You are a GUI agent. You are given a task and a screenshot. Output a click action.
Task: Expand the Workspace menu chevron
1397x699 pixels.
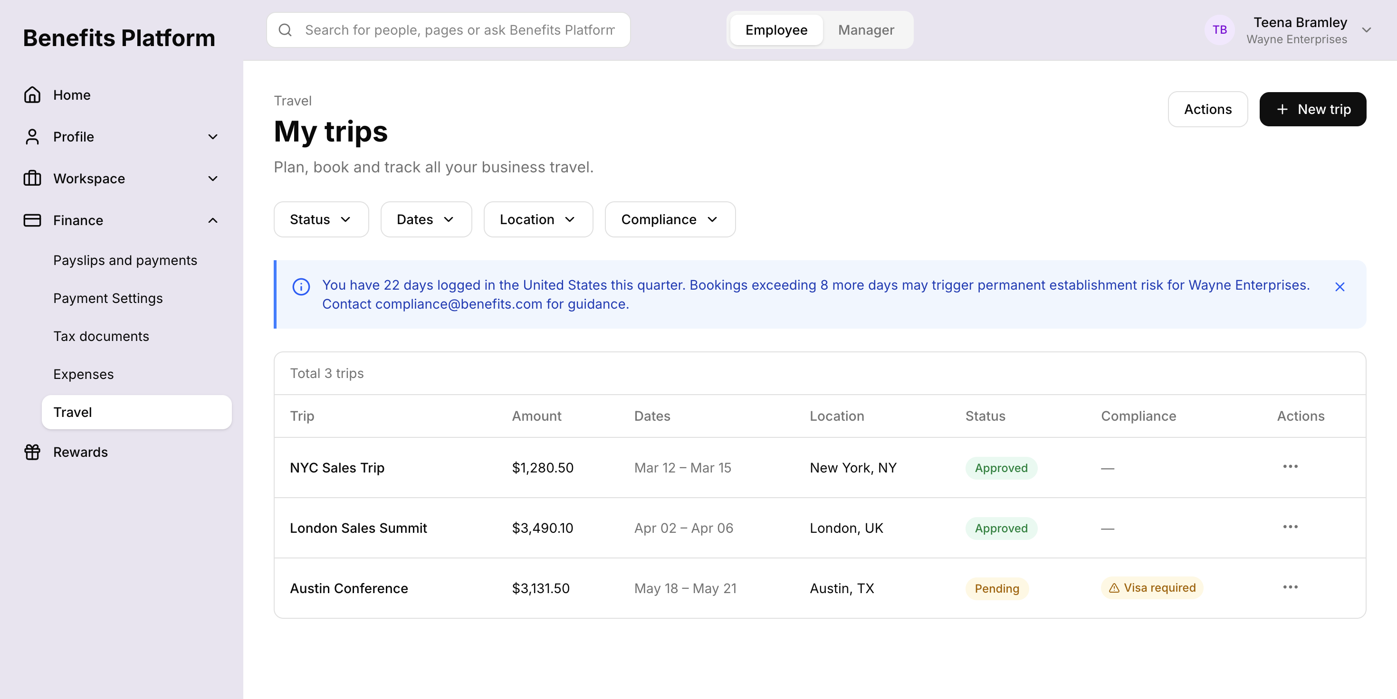point(213,178)
